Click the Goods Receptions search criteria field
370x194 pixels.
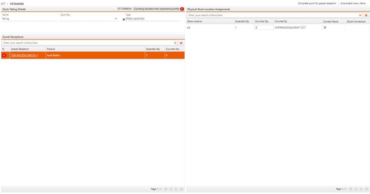tap(87, 43)
